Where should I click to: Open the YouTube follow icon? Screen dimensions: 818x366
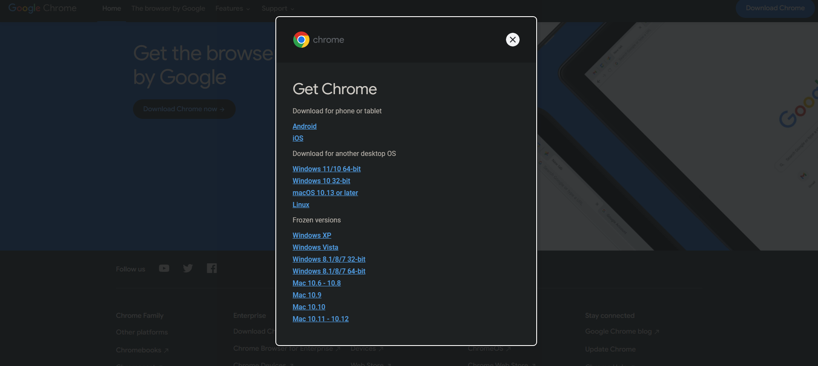[x=164, y=268]
